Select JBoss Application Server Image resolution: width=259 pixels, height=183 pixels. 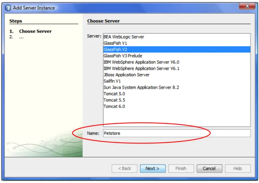point(177,75)
